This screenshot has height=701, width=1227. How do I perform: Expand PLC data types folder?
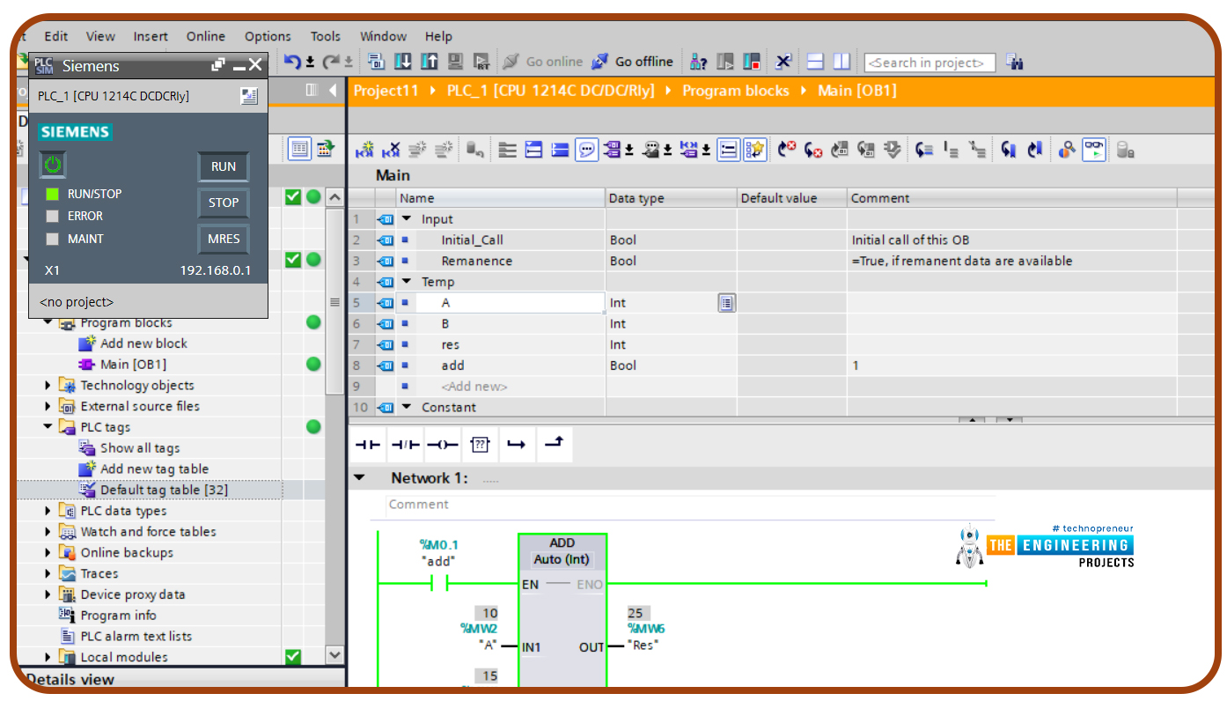point(48,511)
